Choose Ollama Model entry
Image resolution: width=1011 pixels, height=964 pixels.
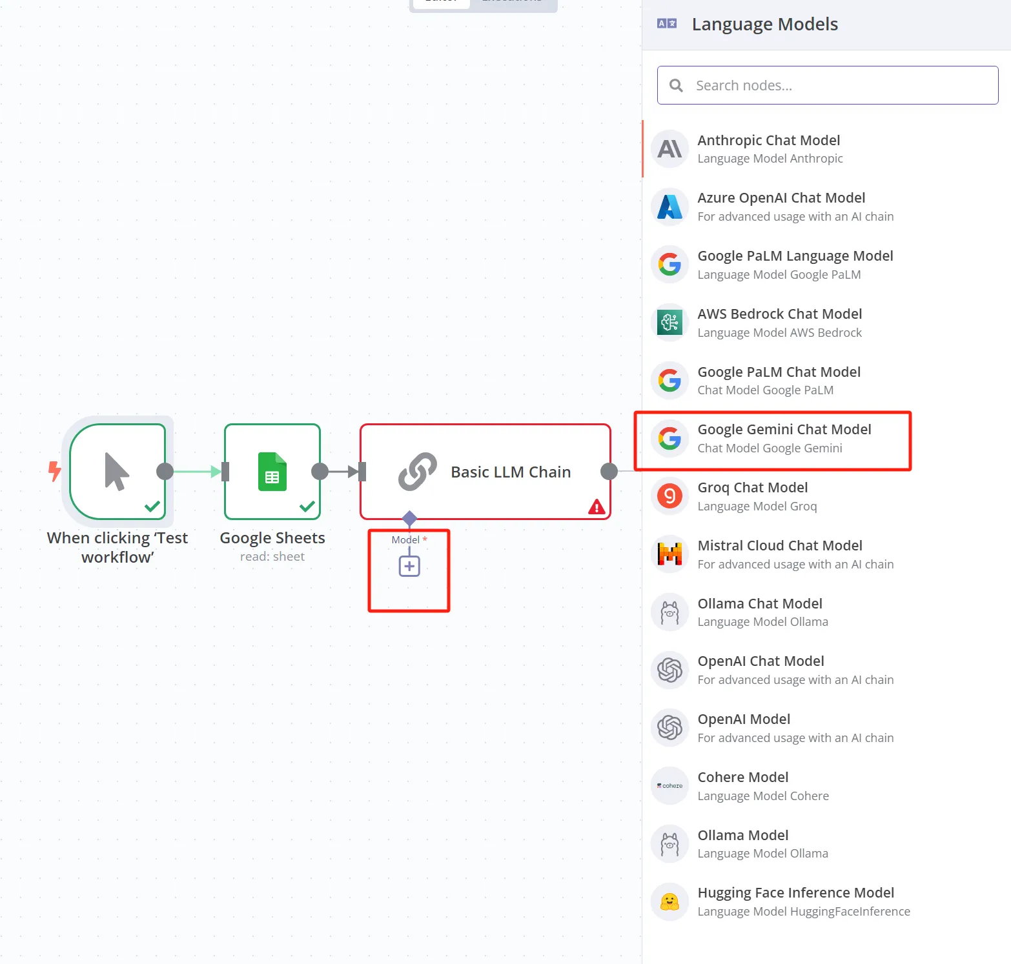click(826, 844)
